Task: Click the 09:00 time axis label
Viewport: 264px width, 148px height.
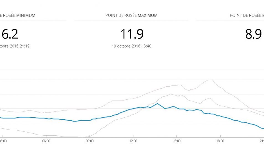Action: (x=89, y=141)
